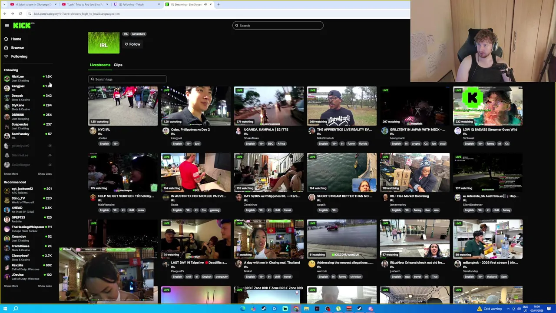556x313 pixels.
Task: Click THE APPRENTICE LIVE REALITY stream title
Action: [344, 130]
